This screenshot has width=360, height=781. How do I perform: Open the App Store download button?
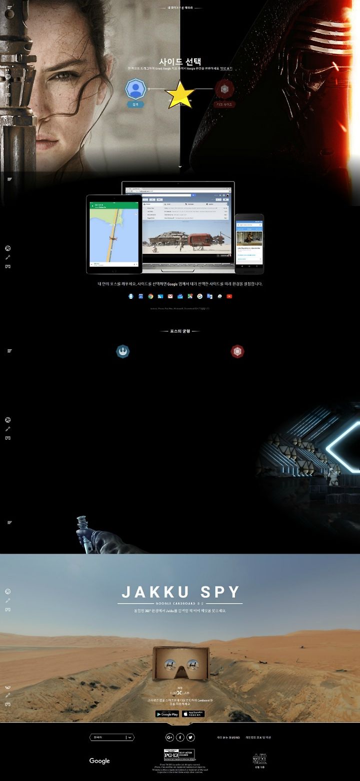coord(193,714)
